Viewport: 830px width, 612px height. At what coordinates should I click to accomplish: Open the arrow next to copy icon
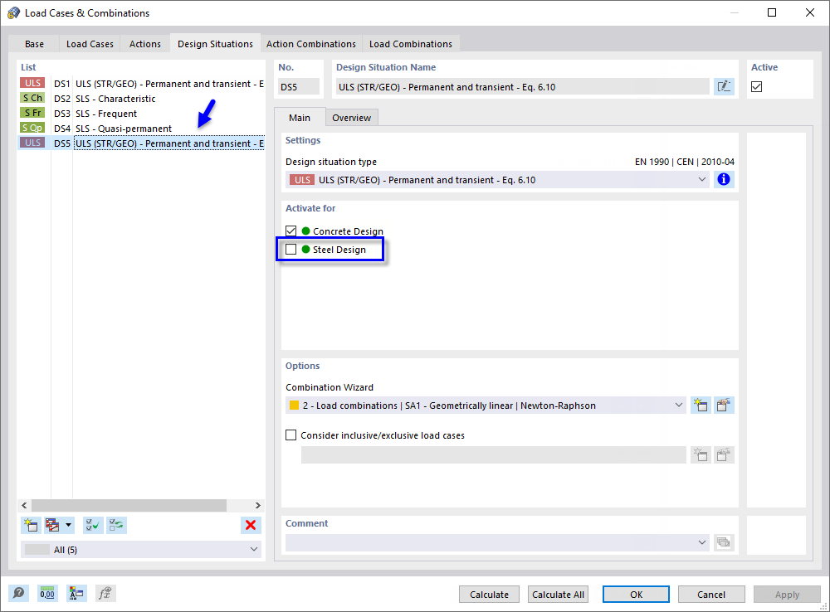point(68,525)
